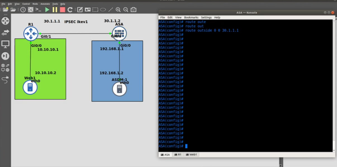Screen dimensions: 337x167
Task: Select the ASA firewall node
Action: (119, 33)
